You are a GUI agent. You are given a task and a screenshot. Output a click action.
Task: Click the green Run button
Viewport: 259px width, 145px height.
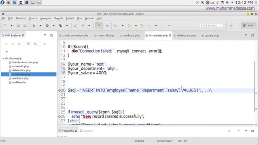pos(47,26)
